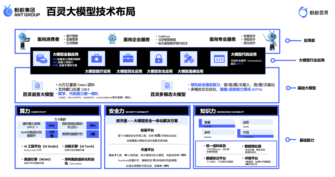Click the 安全力 SECURITY CAPABILITY header
This screenshot has height=177, width=335.
point(147,111)
